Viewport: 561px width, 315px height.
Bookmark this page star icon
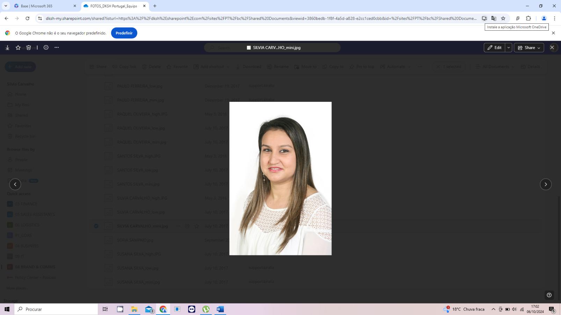[503, 18]
